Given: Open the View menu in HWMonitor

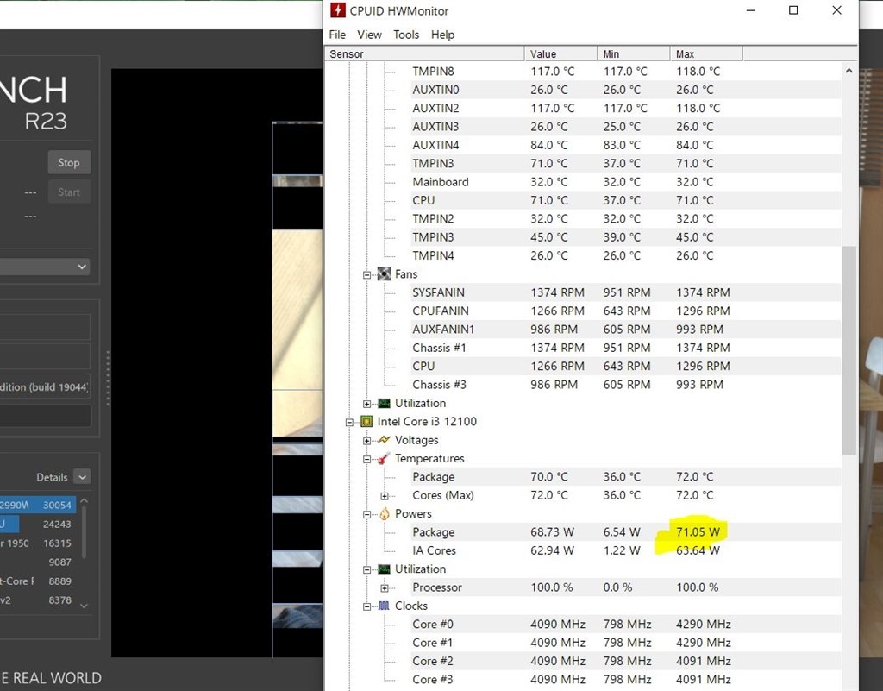Looking at the screenshot, I should click(369, 35).
